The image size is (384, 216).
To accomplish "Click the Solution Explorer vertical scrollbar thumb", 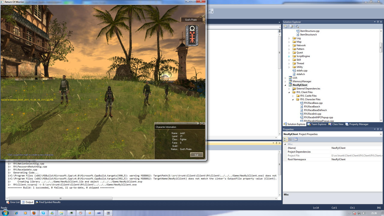I will pos(381,47).
